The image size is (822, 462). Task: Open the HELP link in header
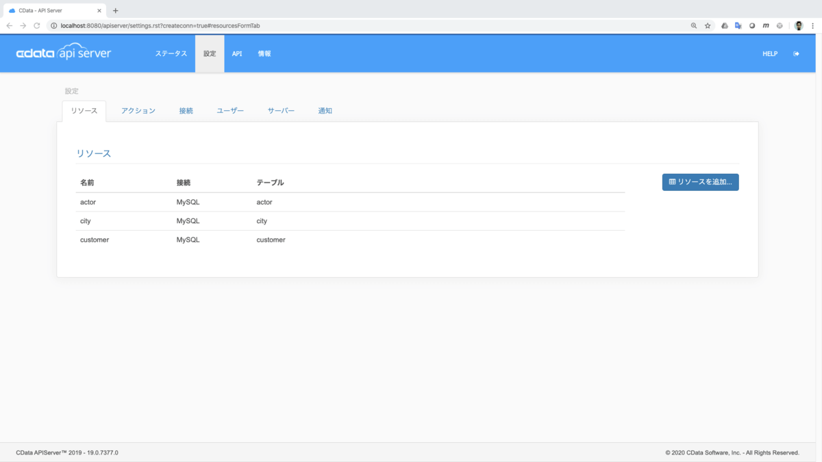tap(770, 53)
